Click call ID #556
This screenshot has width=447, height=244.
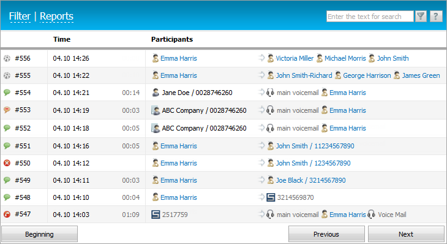tap(23, 58)
